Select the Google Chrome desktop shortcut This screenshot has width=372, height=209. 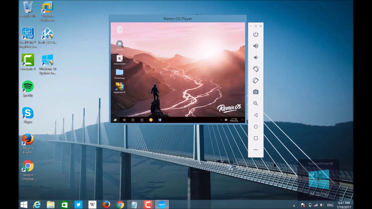(28, 170)
